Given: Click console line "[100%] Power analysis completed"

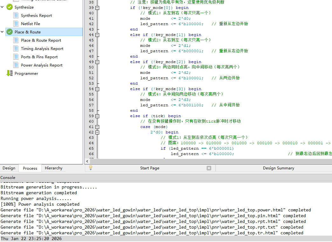Looking at the screenshot, I should pyautogui.click(x=40, y=204).
